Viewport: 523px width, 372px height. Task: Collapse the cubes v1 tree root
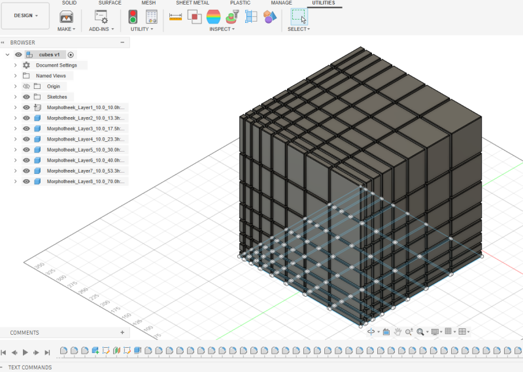tap(7, 55)
